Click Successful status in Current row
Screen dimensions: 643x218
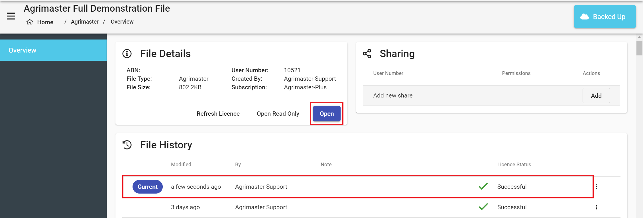tap(512, 187)
